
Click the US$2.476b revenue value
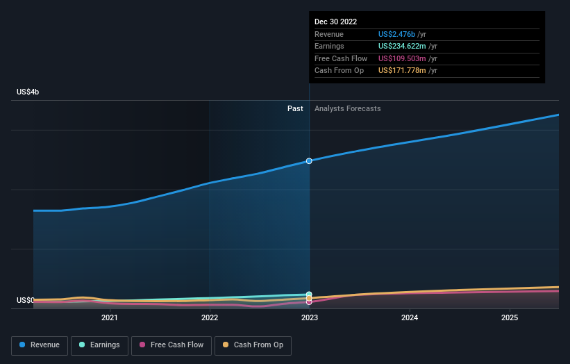pyautogui.click(x=396, y=34)
